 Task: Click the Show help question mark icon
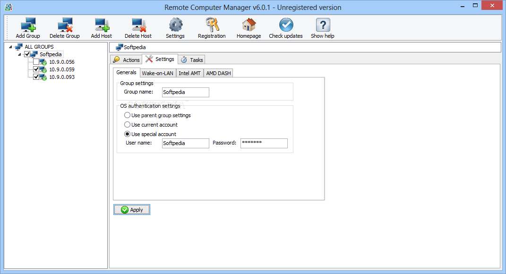tap(323, 25)
